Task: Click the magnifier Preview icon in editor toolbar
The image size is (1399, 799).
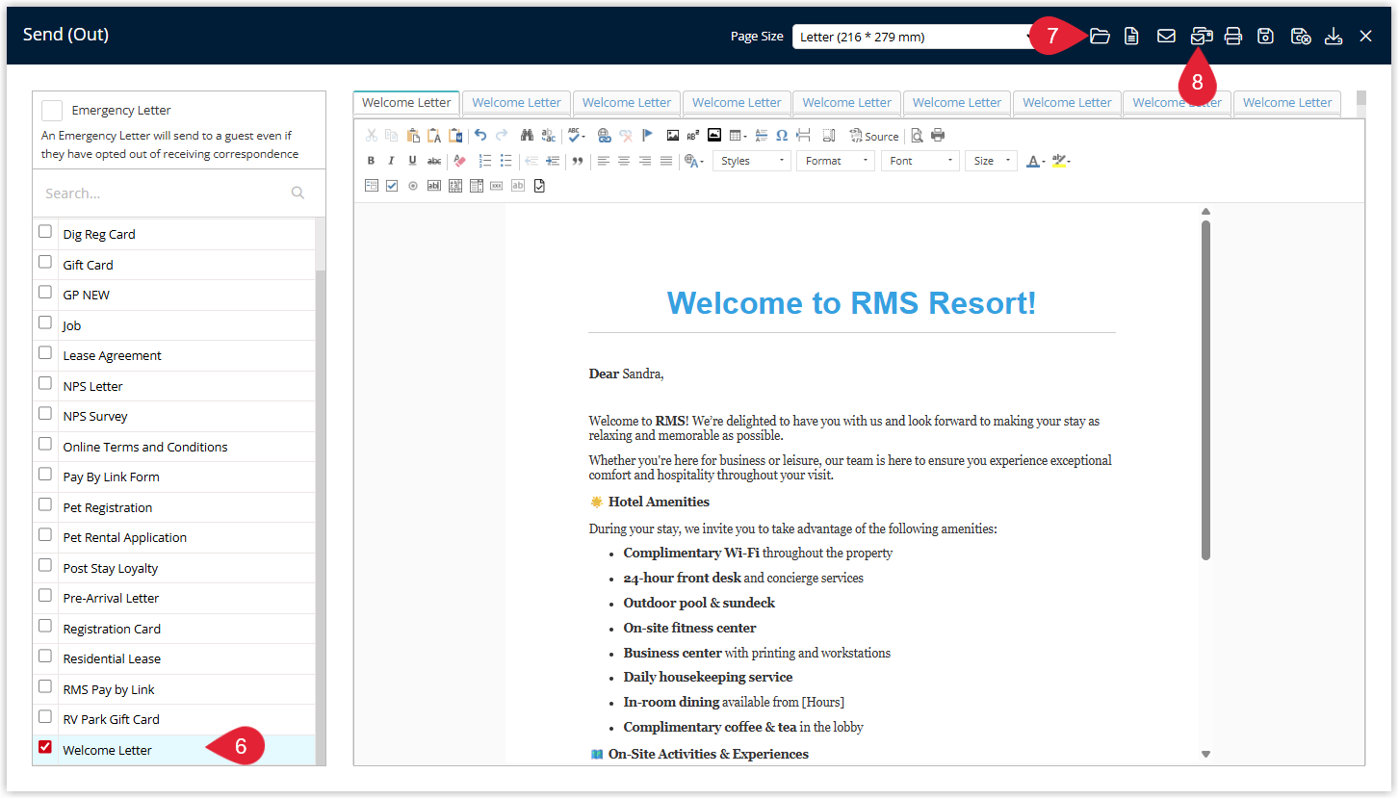Action: [917, 136]
